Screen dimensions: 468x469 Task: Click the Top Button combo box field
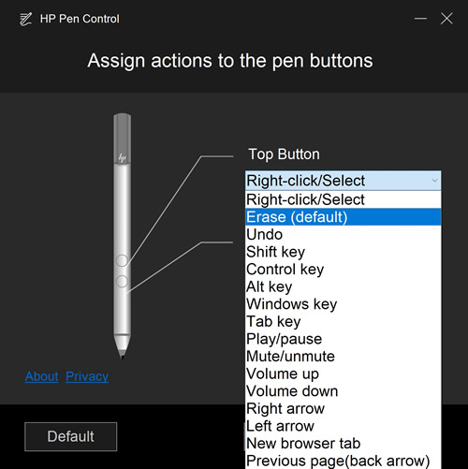coord(344,181)
